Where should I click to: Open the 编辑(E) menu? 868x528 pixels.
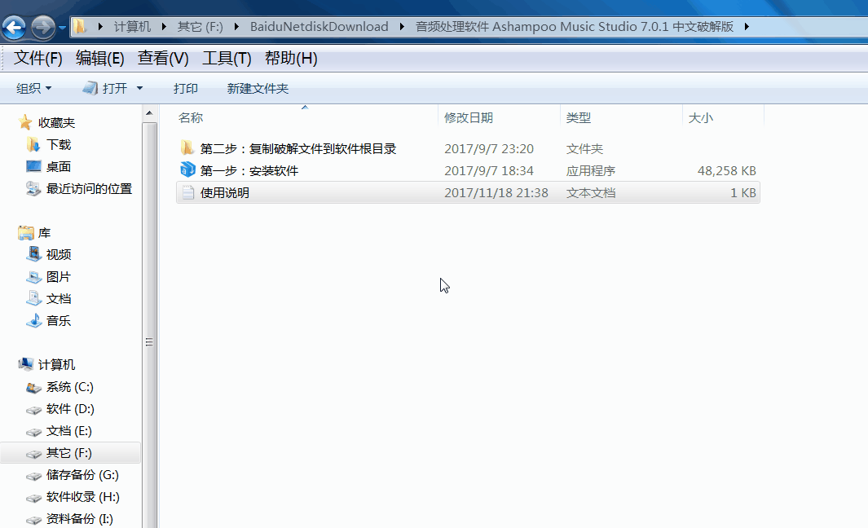point(99,58)
